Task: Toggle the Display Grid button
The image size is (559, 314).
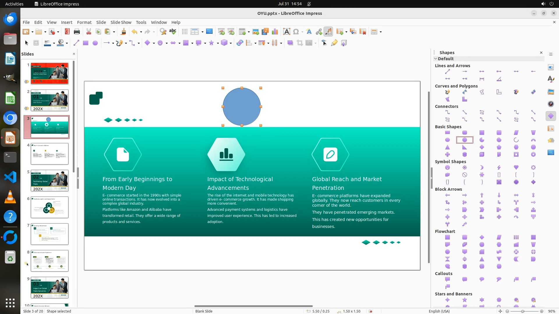Action: pos(185,32)
